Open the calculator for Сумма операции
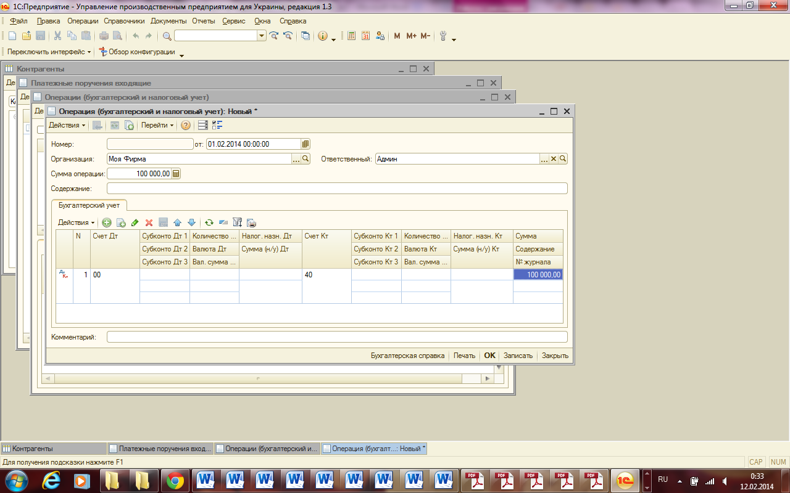The height and width of the screenshot is (493, 790). [x=176, y=174]
